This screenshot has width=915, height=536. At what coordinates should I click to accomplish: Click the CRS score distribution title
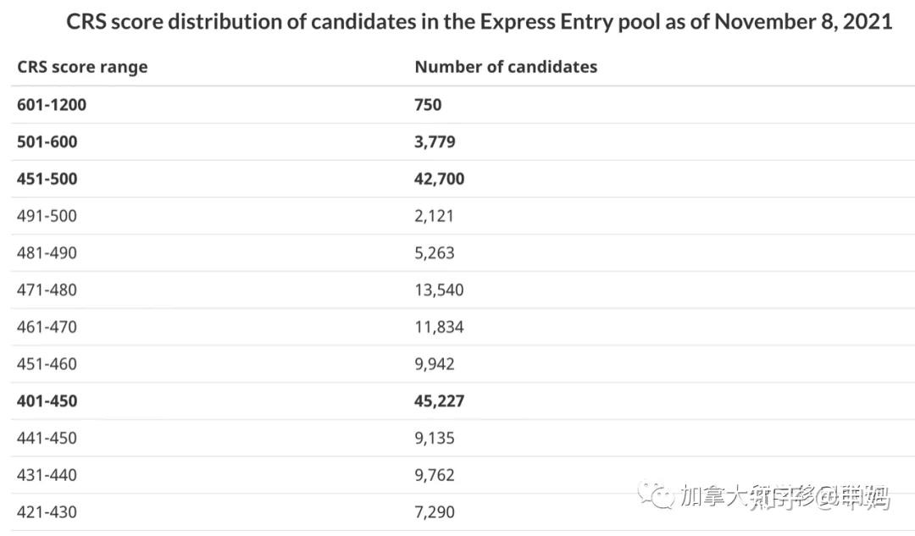479,21
